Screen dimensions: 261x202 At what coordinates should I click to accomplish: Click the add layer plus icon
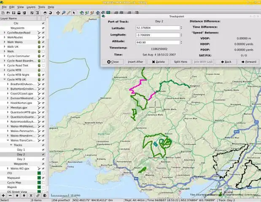coord(3,196)
